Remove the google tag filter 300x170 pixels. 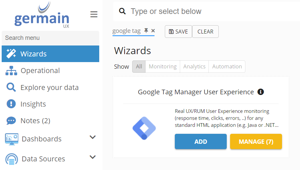[x=153, y=31]
